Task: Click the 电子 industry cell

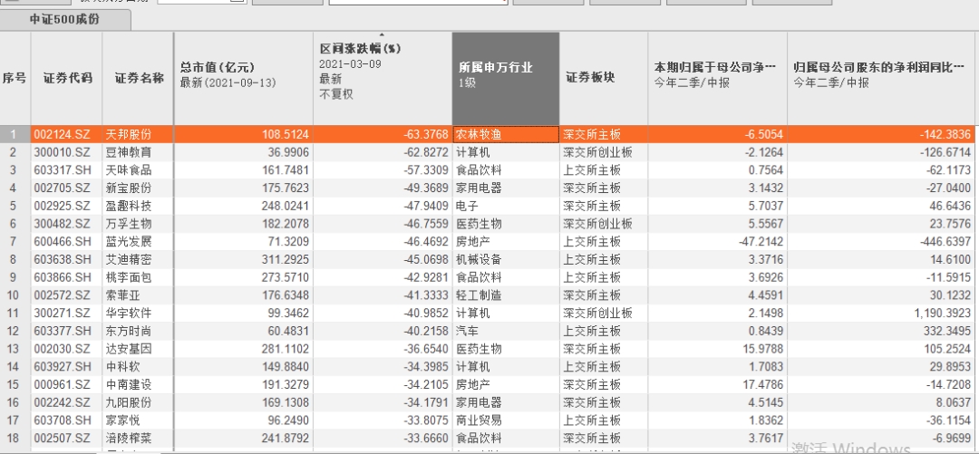Action: point(506,206)
